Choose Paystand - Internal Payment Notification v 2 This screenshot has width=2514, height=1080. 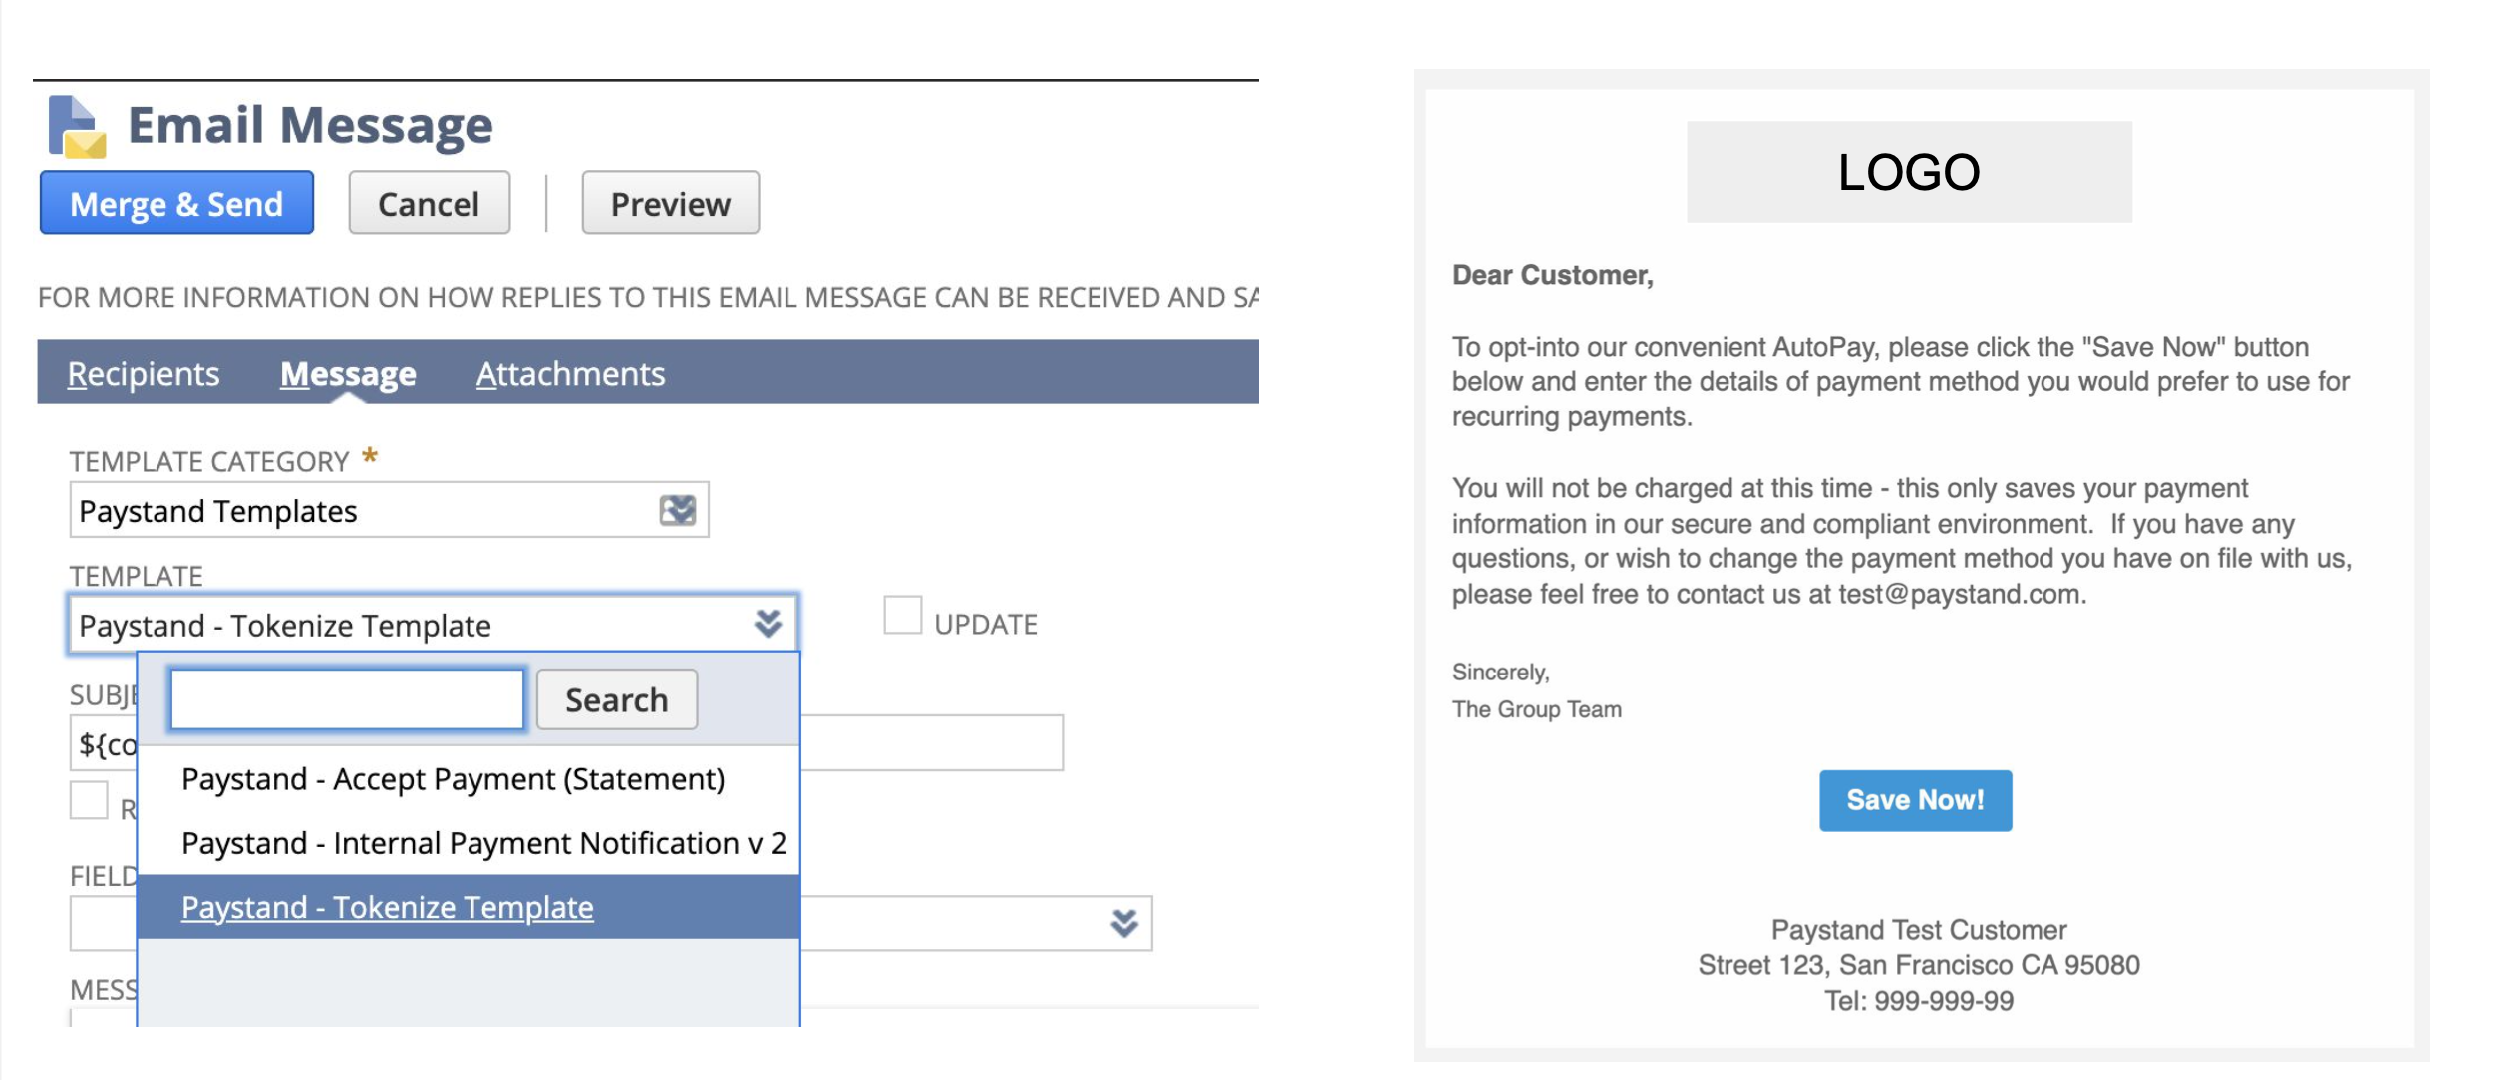click(483, 843)
